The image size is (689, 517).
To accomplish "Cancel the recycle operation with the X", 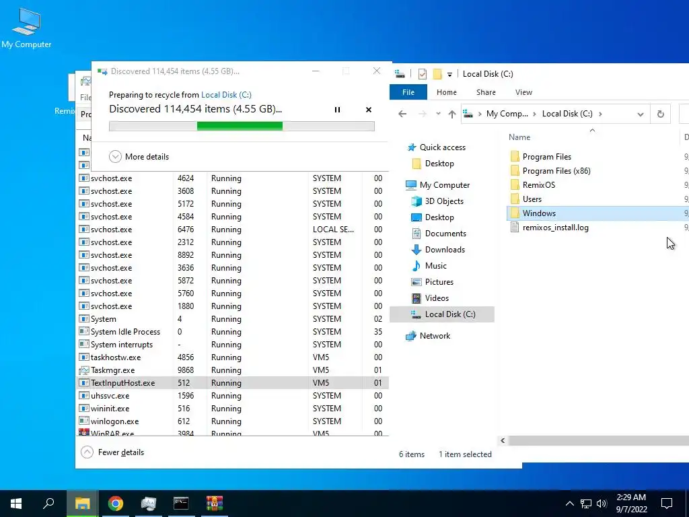I will (369, 110).
